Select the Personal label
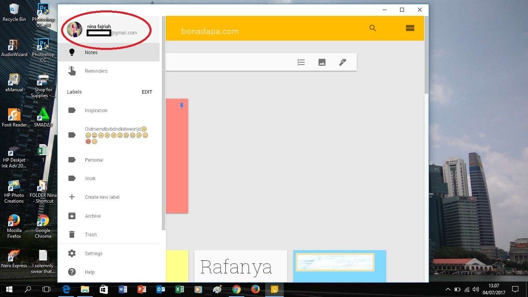Image resolution: width=528 pixels, height=297 pixels. [x=109, y=160]
